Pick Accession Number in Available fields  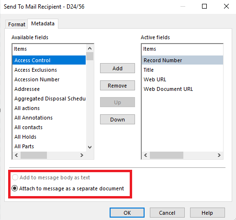coord(49,79)
